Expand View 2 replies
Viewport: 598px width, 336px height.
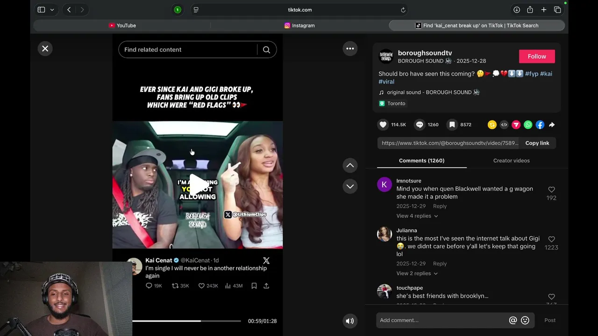coord(417,273)
